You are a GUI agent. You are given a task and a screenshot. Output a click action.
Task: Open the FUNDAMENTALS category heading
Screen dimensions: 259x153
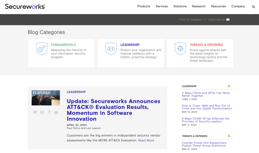pyautogui.click(x=63, y=45)
